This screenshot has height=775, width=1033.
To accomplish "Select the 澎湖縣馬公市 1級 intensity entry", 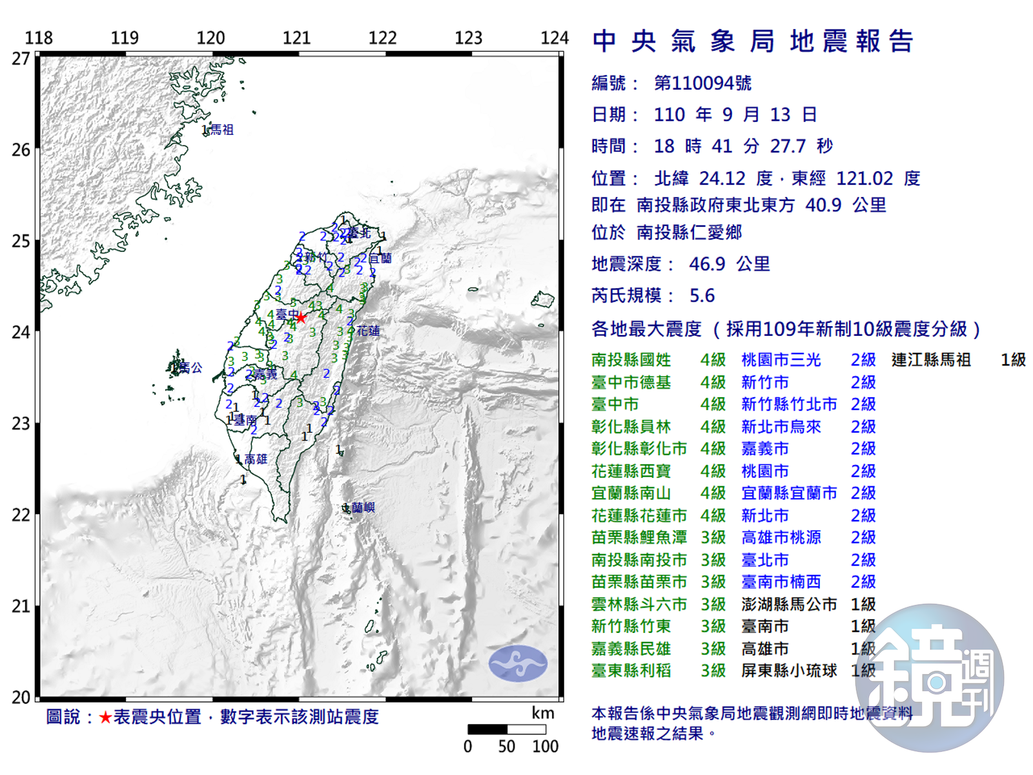I will coord(808,604).
